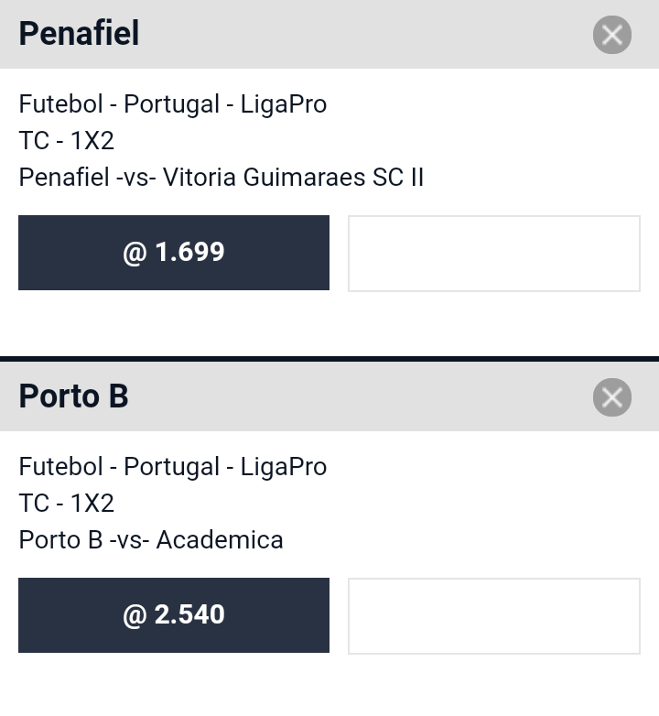Focus the stake field next to 1.699 odds

point(494,254)
